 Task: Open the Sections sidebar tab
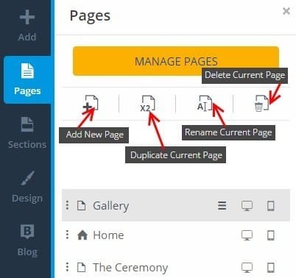click(27, 133)
